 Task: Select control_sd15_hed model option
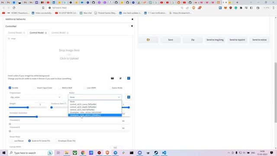click(x=95, y=110)
